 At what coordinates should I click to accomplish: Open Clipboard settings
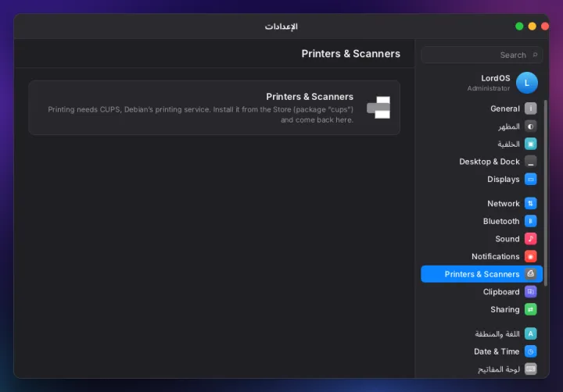click(x=482, y=291)
